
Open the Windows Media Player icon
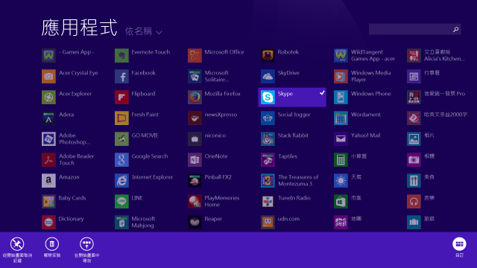[341, 76]
